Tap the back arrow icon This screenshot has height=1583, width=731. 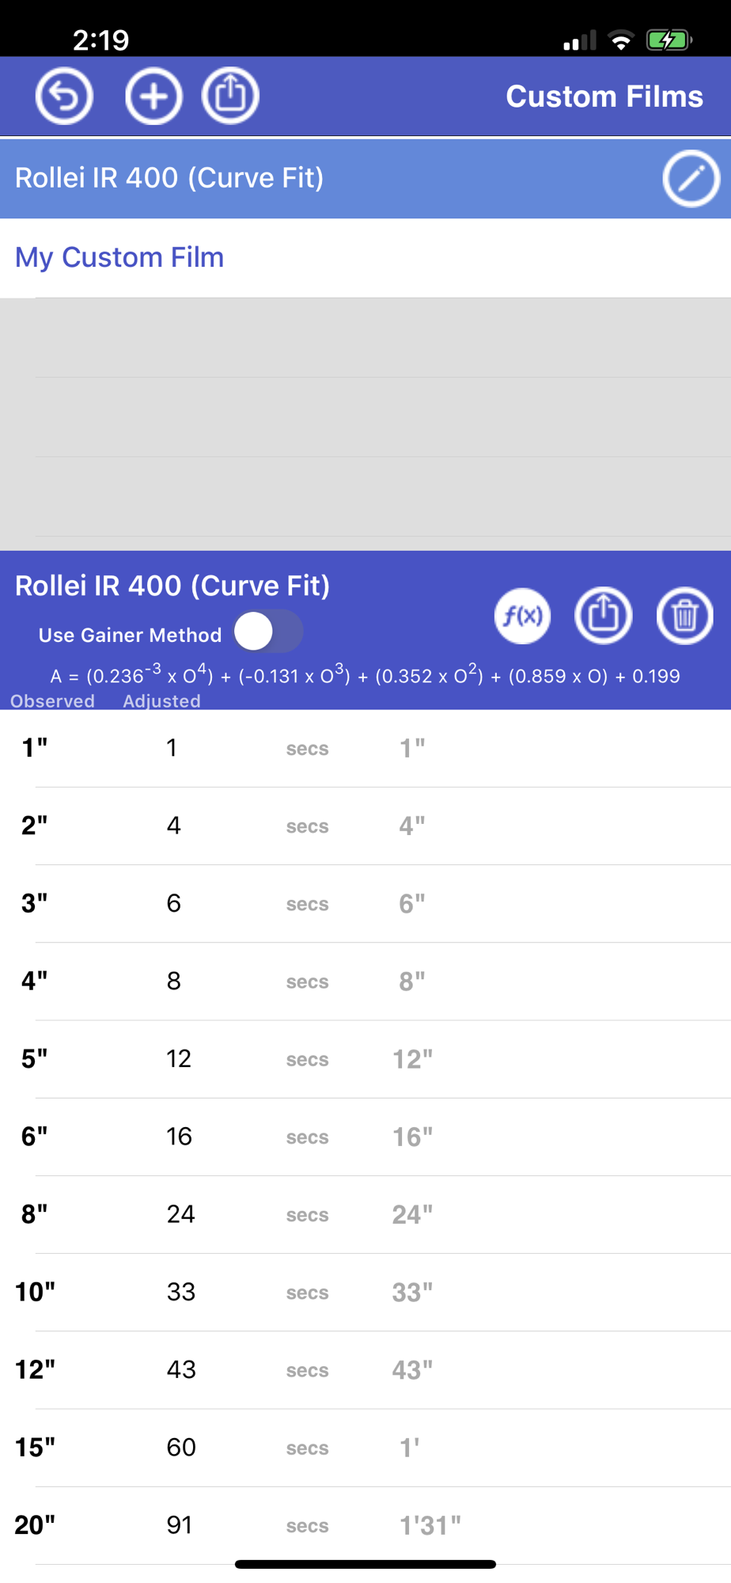pyautogui.click(x=64, y=97)
